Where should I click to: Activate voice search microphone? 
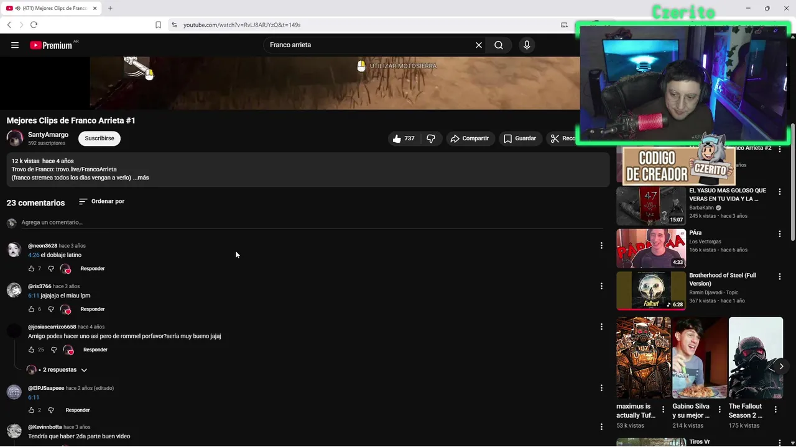[527, 45]
